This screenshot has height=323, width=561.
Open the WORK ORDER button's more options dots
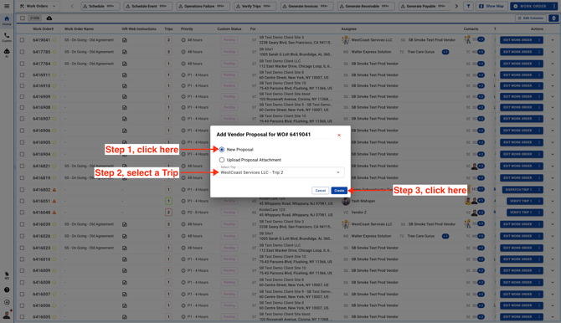554,6
